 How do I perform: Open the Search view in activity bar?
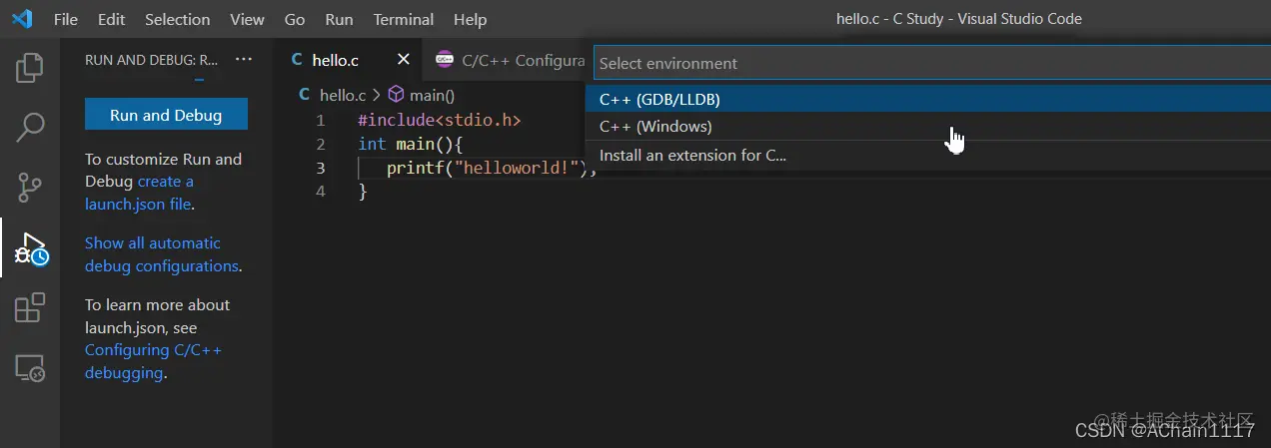[30, 127]
